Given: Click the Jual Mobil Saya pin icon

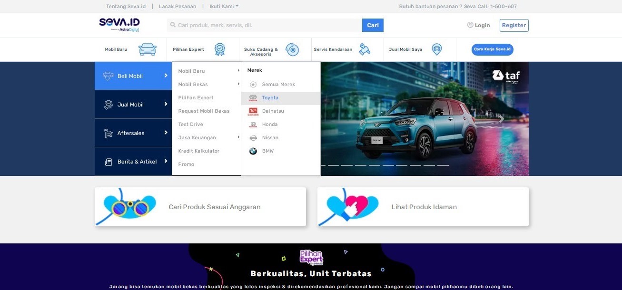Looking at the screenshot, I should (x=436, y=49).
